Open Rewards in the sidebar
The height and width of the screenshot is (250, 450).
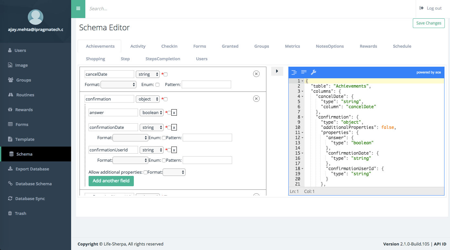(36, 110)
